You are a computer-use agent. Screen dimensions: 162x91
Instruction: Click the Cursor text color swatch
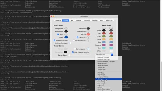coord(66,52)
